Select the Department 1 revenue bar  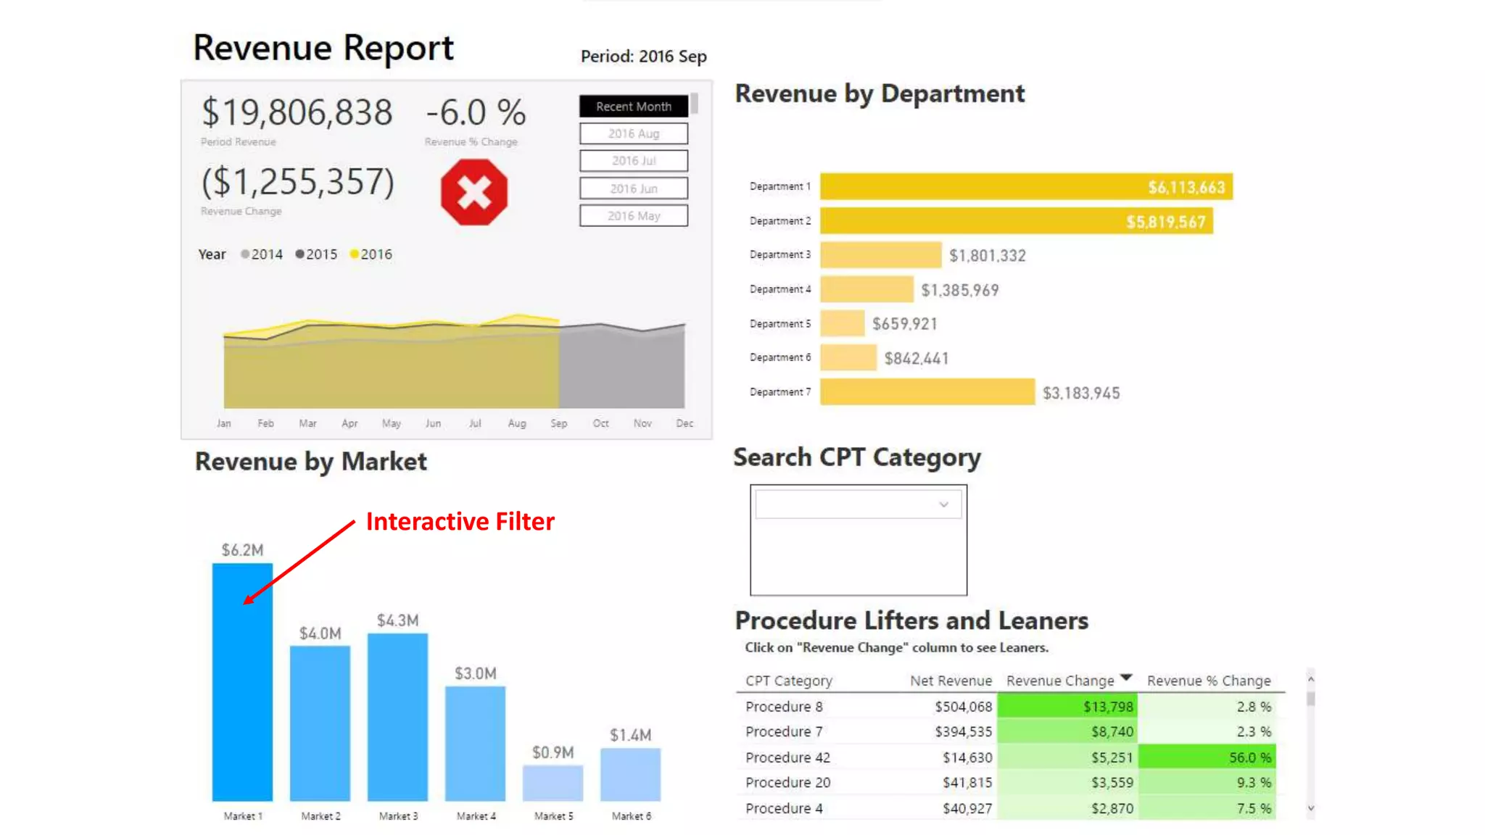pyautogui.click(x=1025, y=187)
